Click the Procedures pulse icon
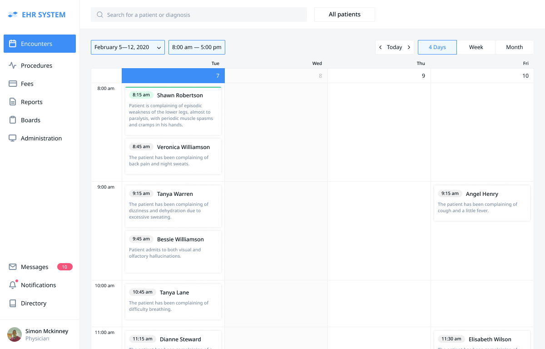This screenshot has width=545, height=349. point(13,65)
